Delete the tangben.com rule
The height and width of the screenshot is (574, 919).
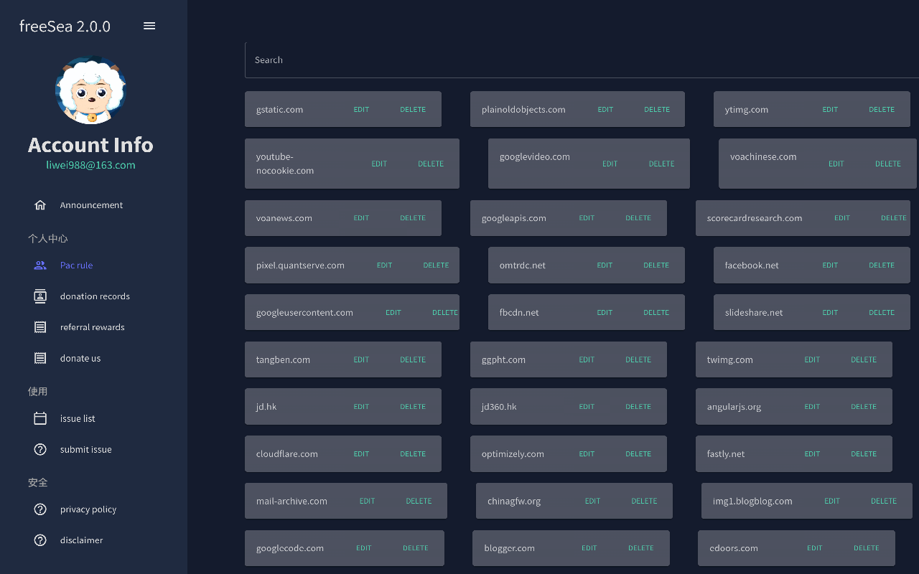[413, 360]
